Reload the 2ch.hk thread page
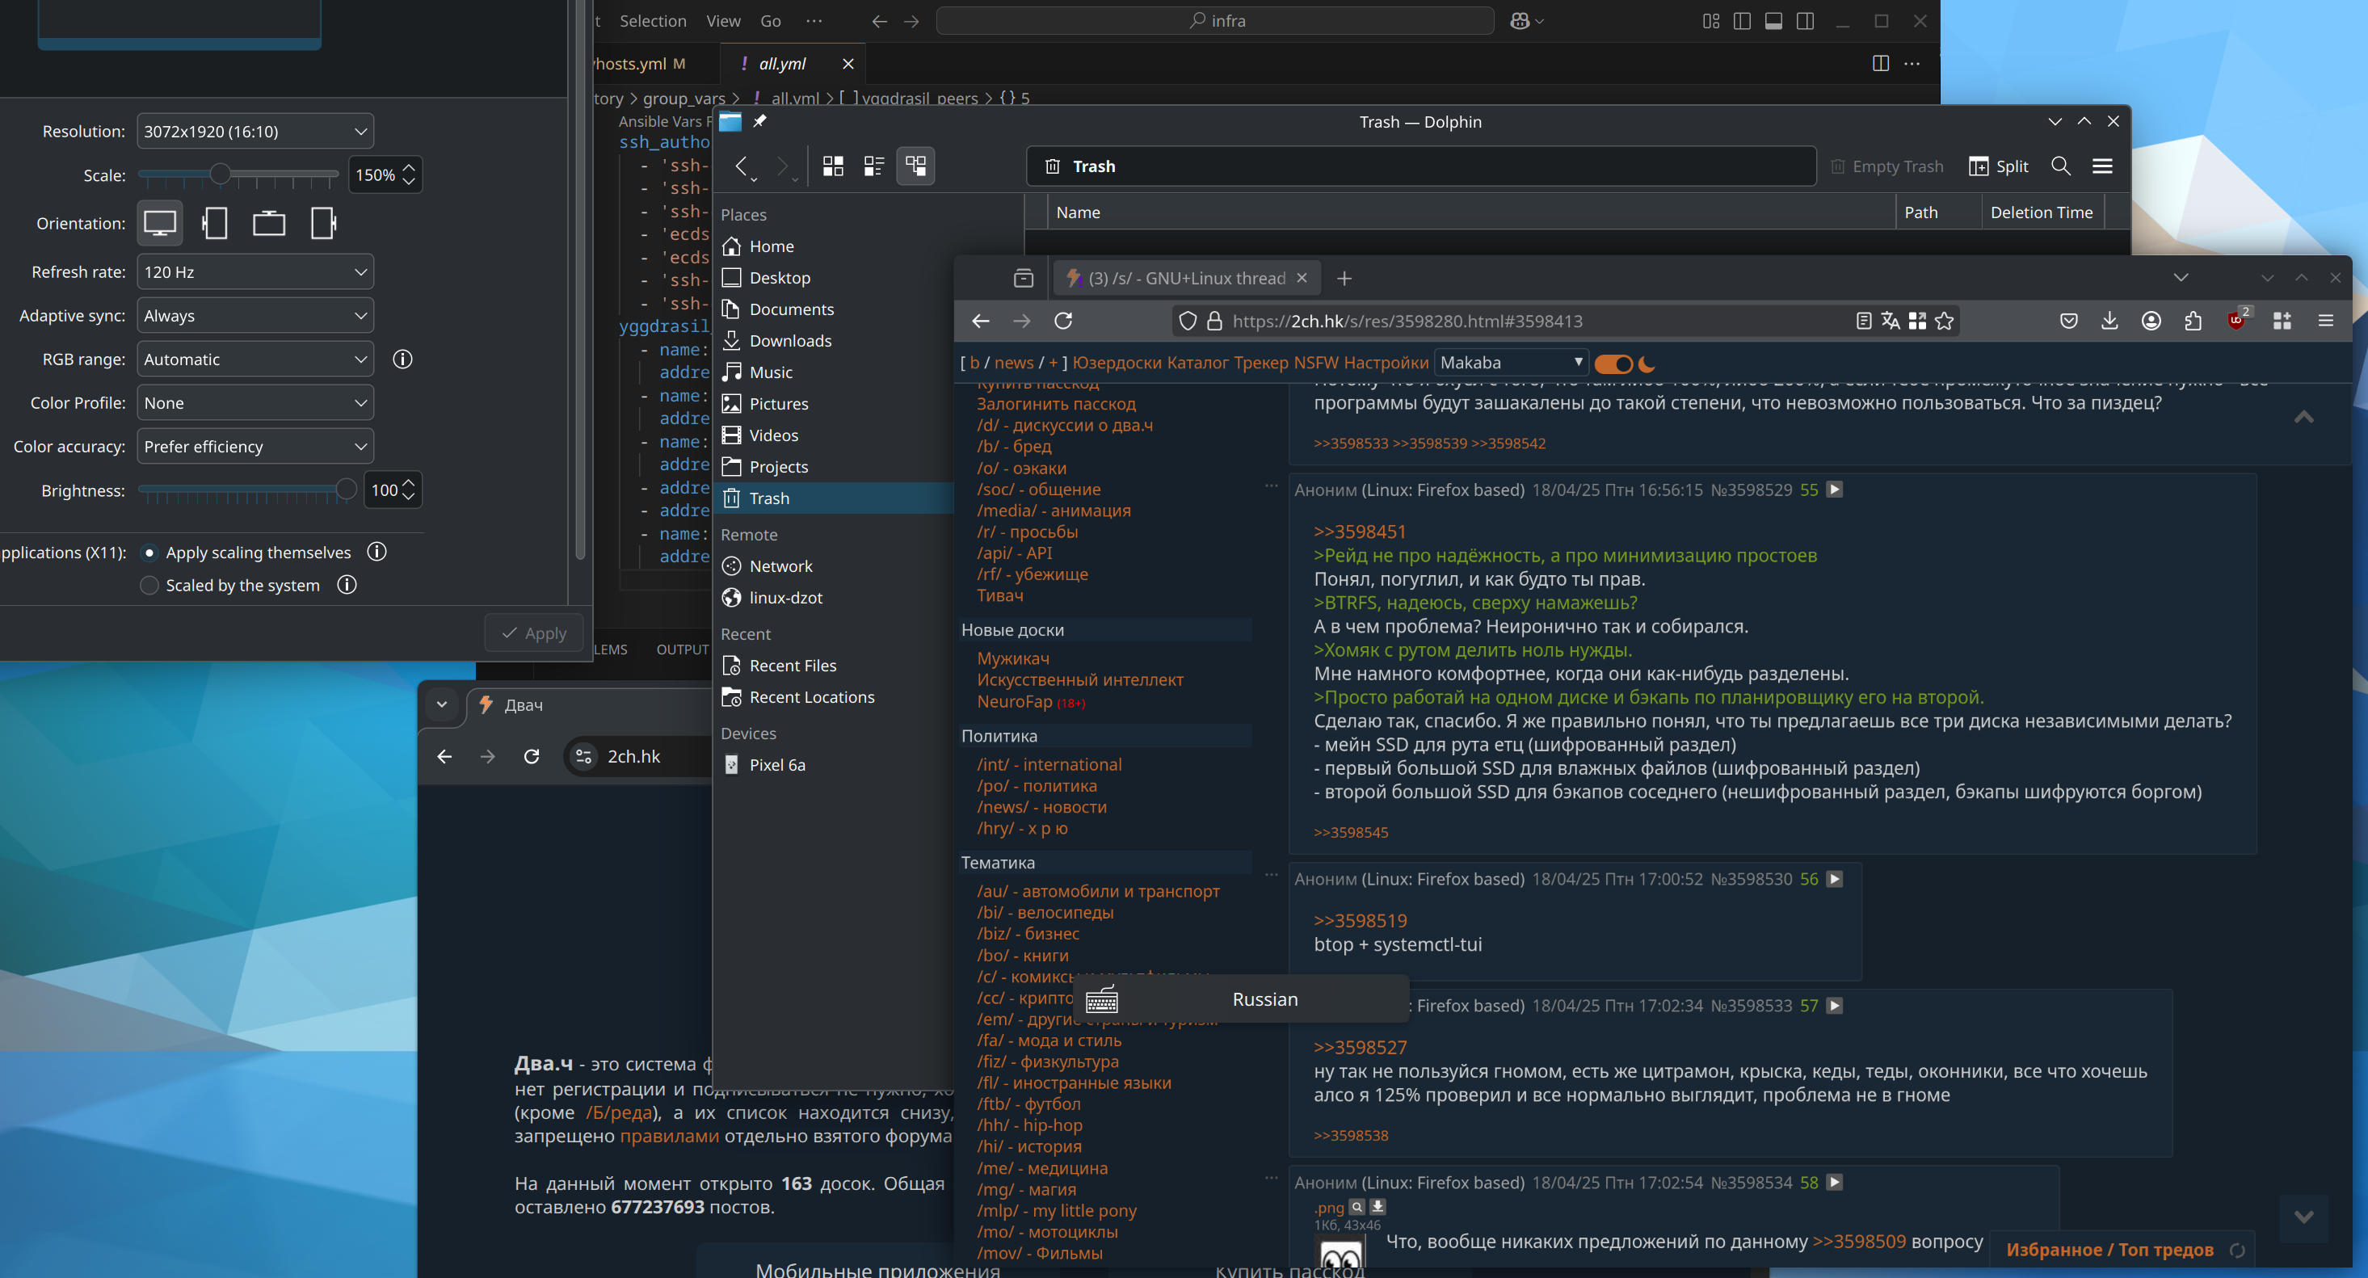Image resolution: width=2368 pixels, height=1278 pixels. click(x=1063, y=321)
